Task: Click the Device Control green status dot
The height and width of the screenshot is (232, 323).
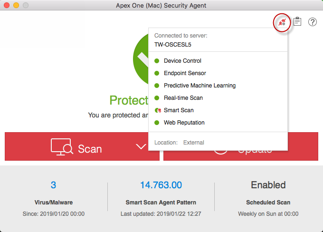Action: (157, 61)
